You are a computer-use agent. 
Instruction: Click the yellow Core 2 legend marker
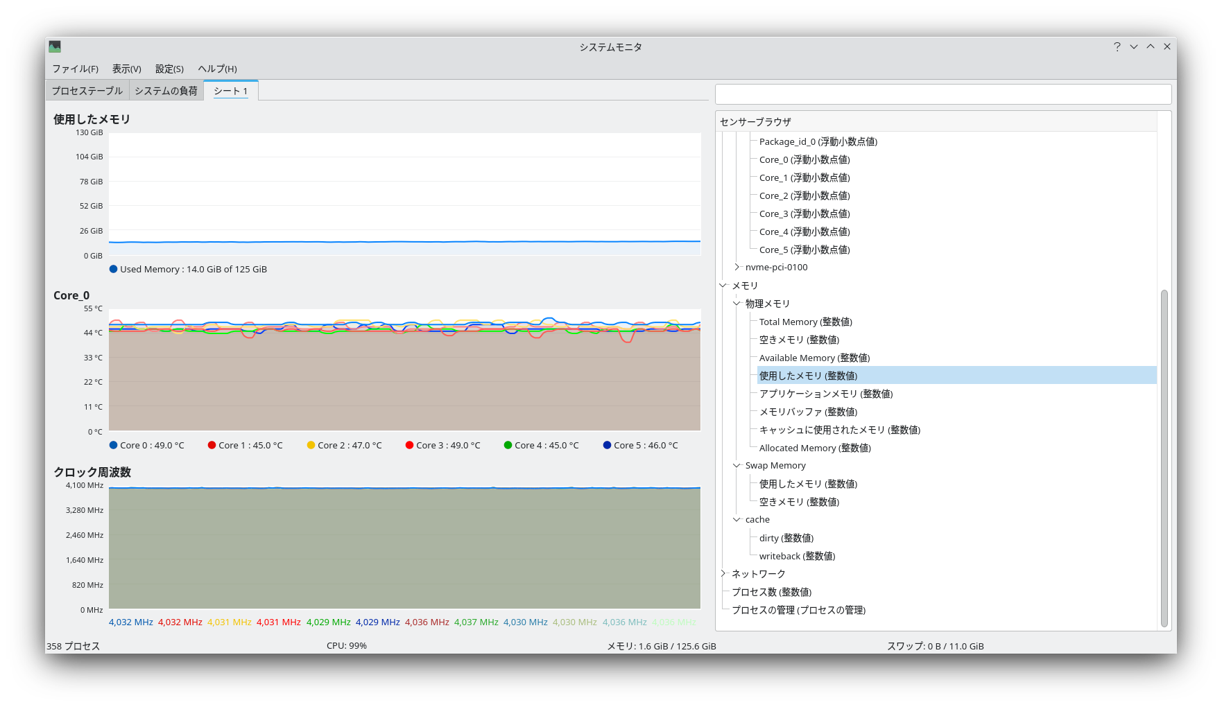point(310,445)
